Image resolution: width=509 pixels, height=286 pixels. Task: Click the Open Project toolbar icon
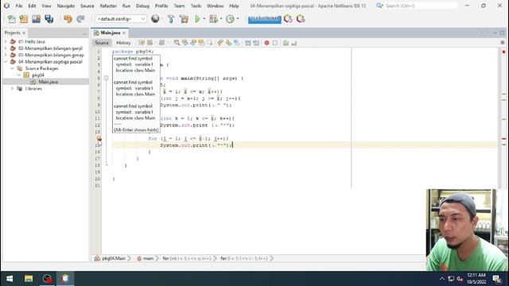[x=36, y=19]
